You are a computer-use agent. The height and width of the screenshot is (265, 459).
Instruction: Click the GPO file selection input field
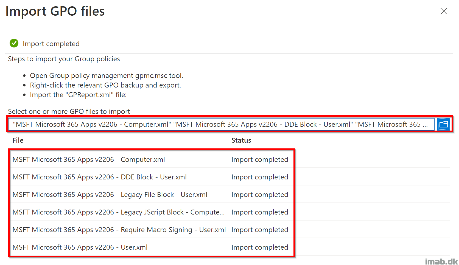coord(221,124)
